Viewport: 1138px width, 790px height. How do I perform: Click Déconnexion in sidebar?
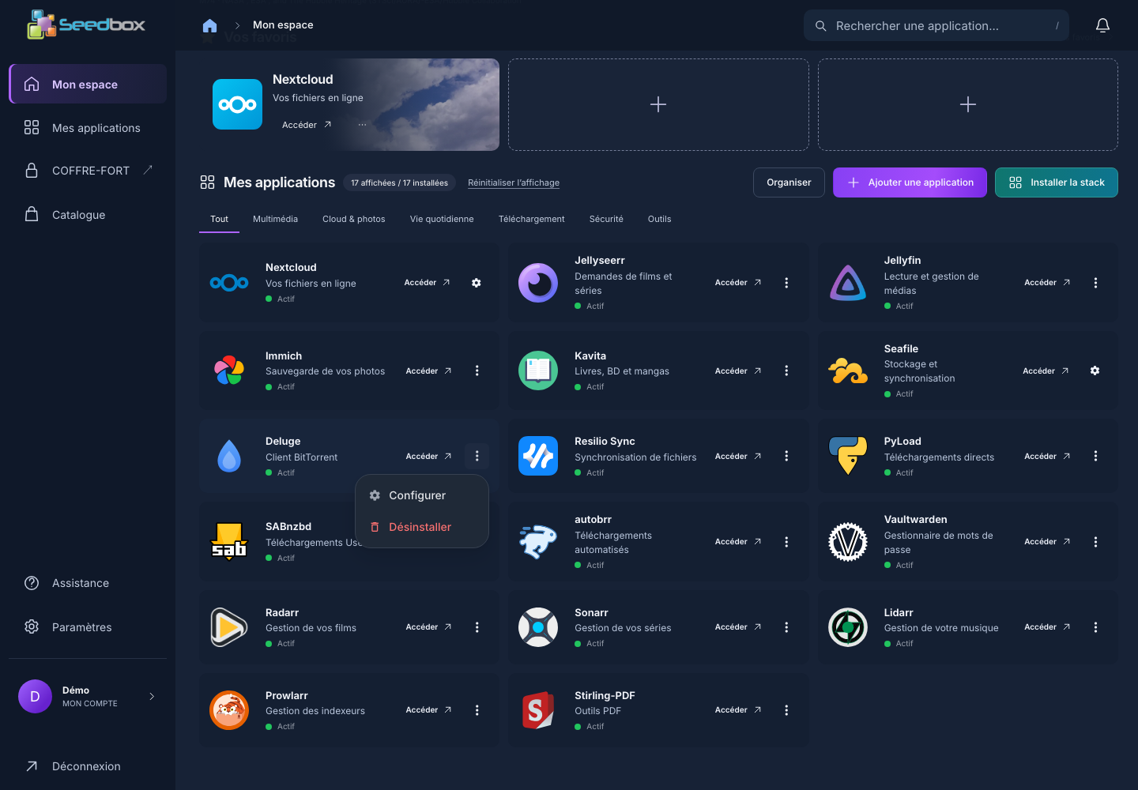(88, 766)
